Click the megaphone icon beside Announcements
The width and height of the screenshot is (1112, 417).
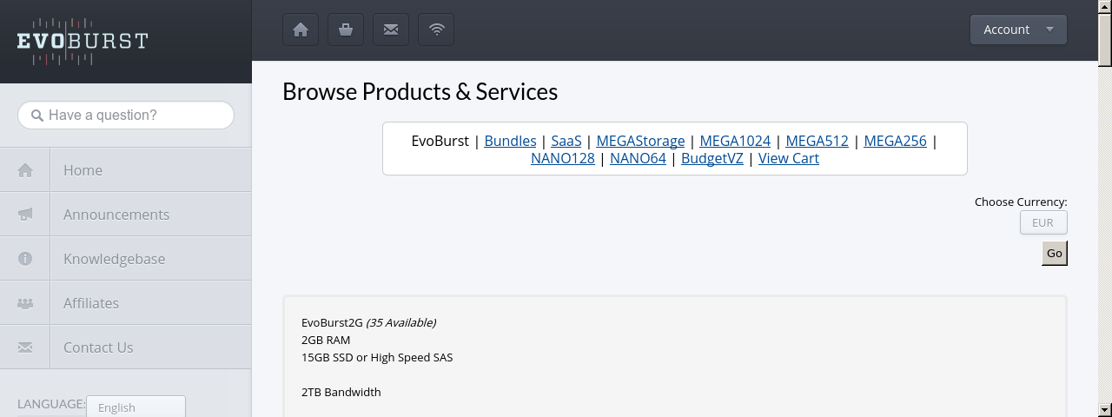(25, 215)
